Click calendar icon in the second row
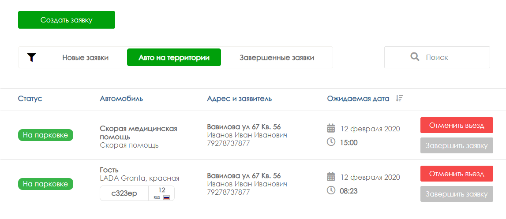 pyautogui.click(x=331, y=177)
